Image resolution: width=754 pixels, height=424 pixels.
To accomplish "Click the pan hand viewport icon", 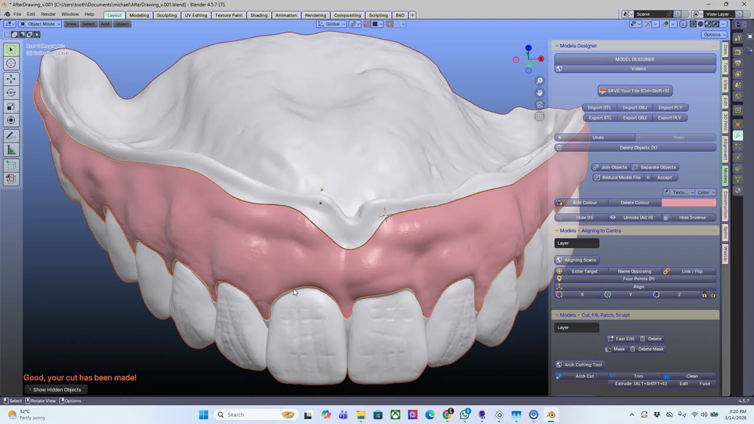I will [540, 92].
